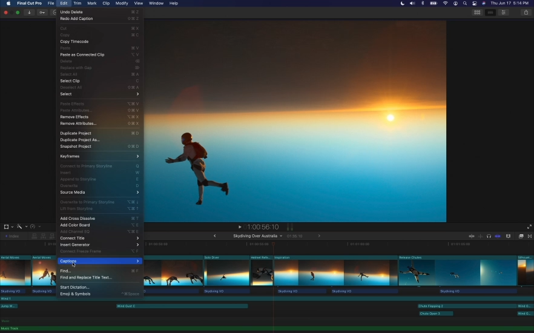
Task: Choose Redo Add Caption
Action: point(99,18)
